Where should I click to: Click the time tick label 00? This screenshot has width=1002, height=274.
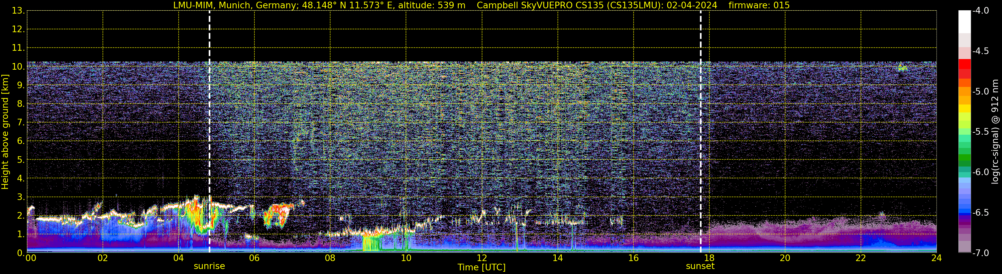(x=31, y=258)
